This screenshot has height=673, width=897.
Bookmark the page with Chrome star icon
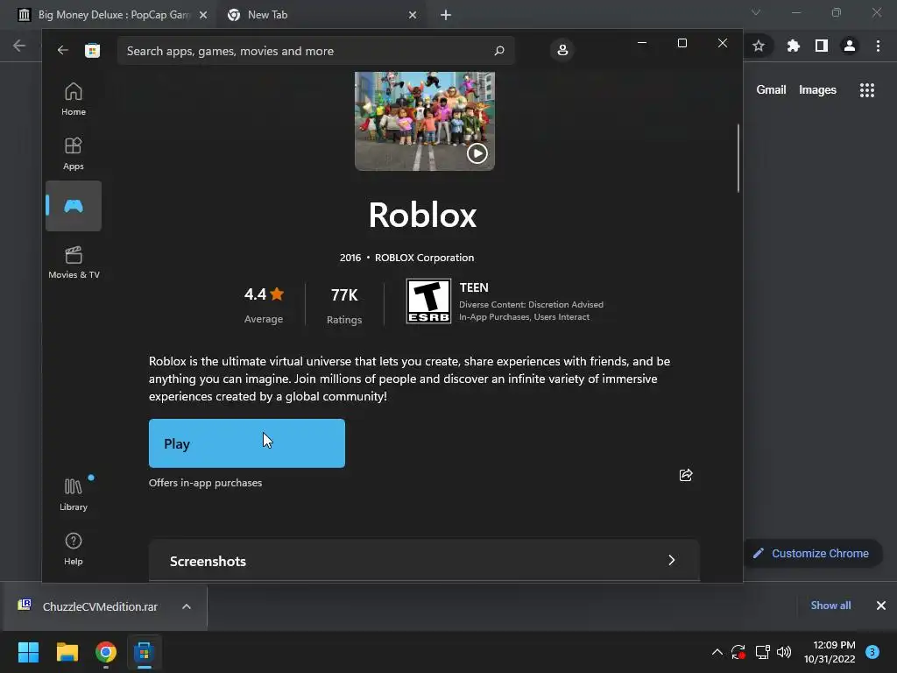point(759,46)
